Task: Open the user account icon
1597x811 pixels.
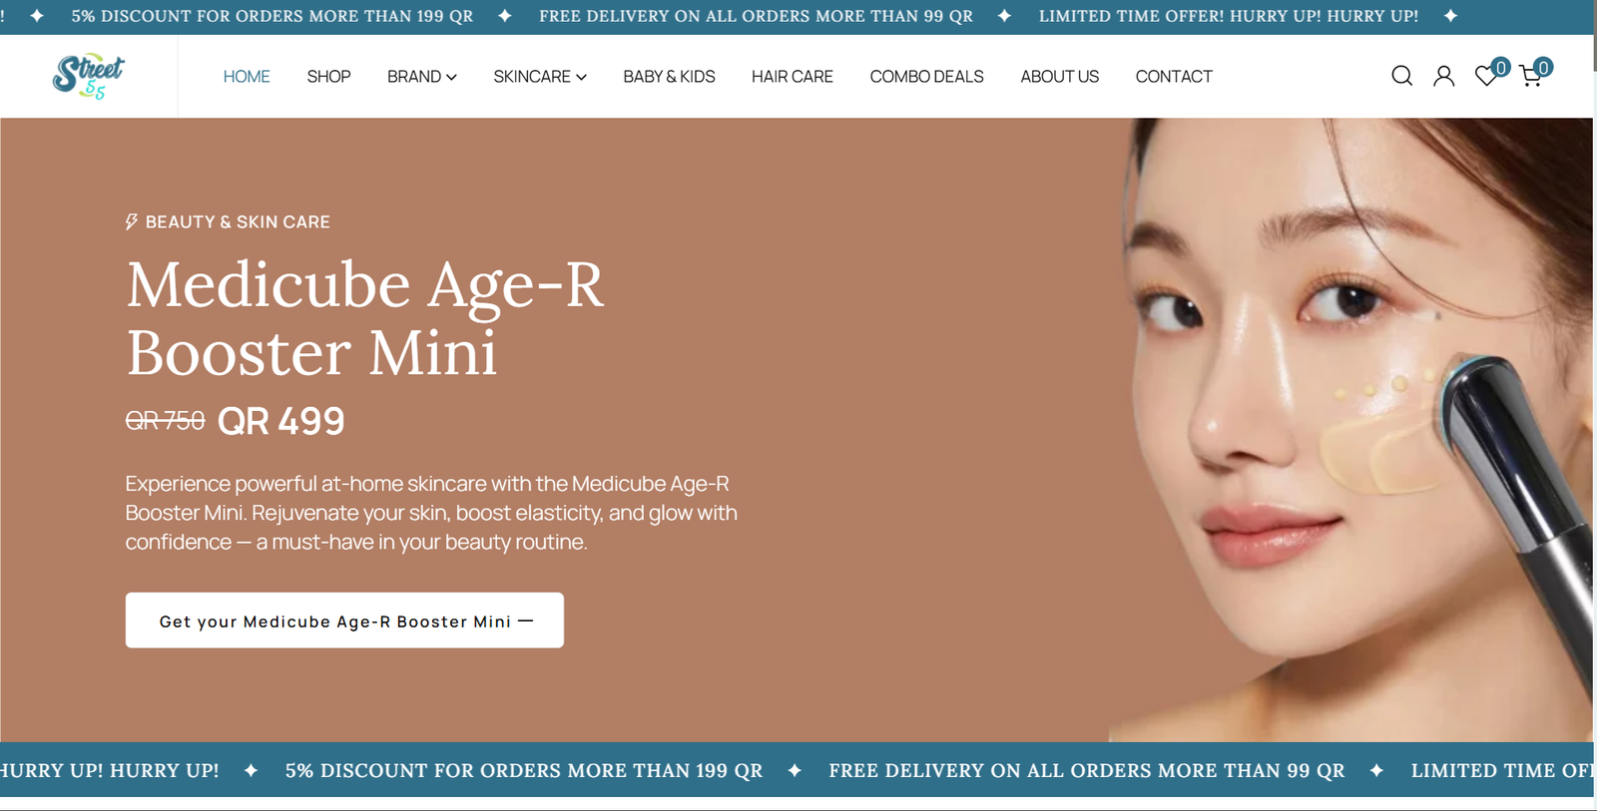Action: [1443, 76]
